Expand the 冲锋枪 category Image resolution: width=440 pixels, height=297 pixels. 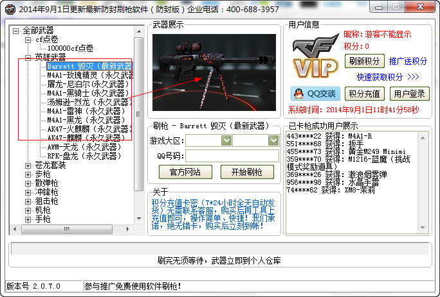[28, 192]
